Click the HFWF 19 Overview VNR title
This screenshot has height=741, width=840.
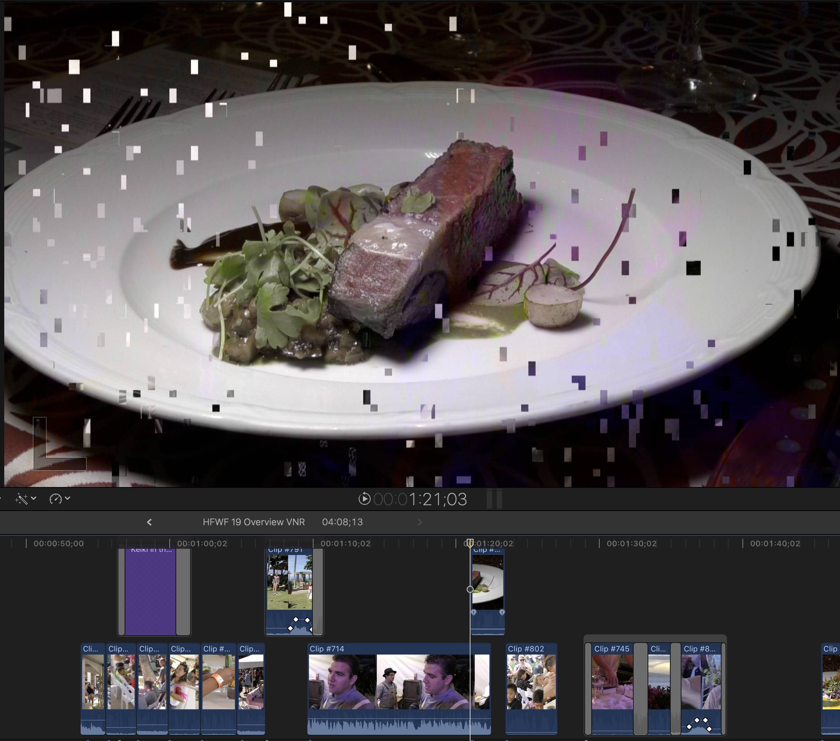point(253,522)
